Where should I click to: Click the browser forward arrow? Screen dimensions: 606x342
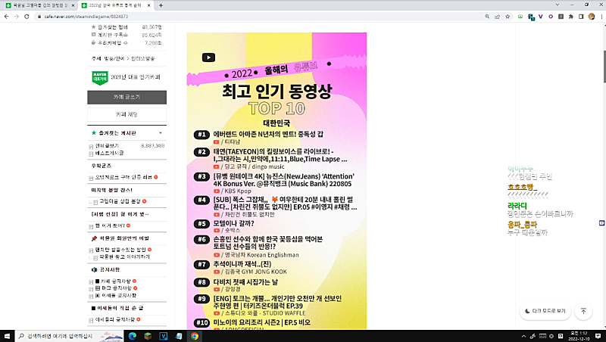click(16, 17)
